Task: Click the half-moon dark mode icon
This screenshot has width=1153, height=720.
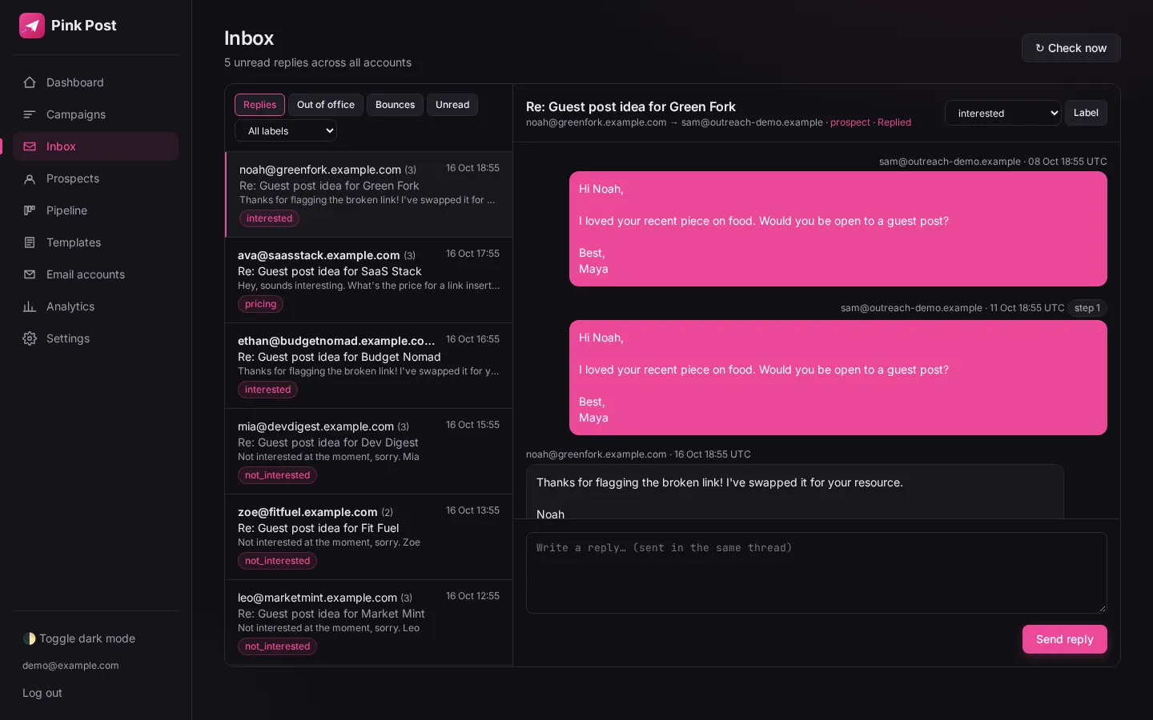Action: pos(30,638)
